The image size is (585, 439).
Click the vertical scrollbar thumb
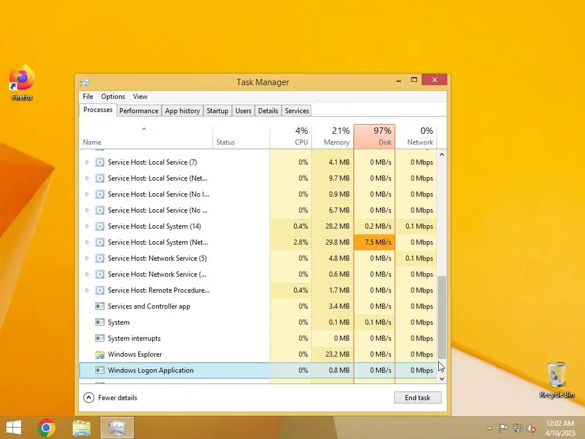pos(442,317)
